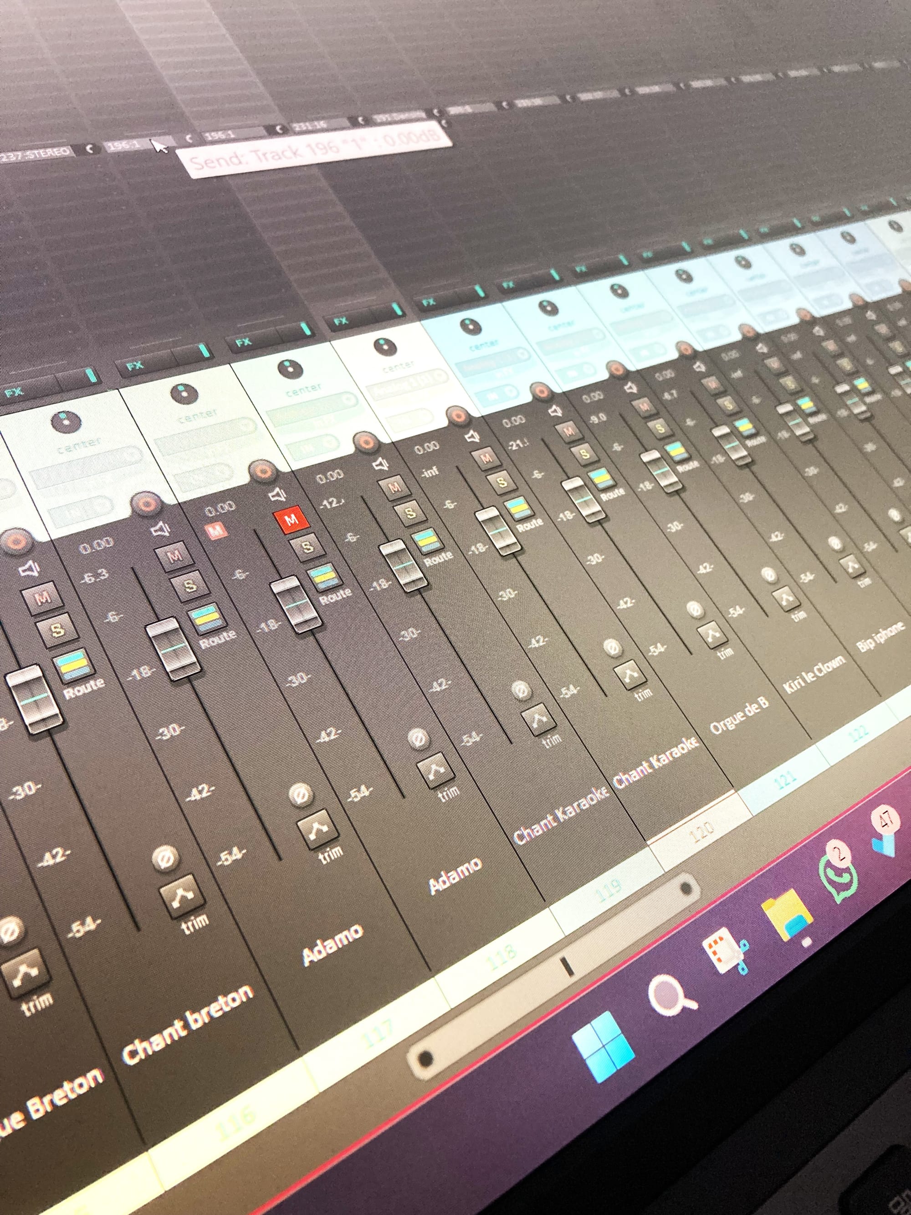Click the 237:STEREO send slot
The width and height of the screenshot is (911, 1215).
(x=36, y=155)
